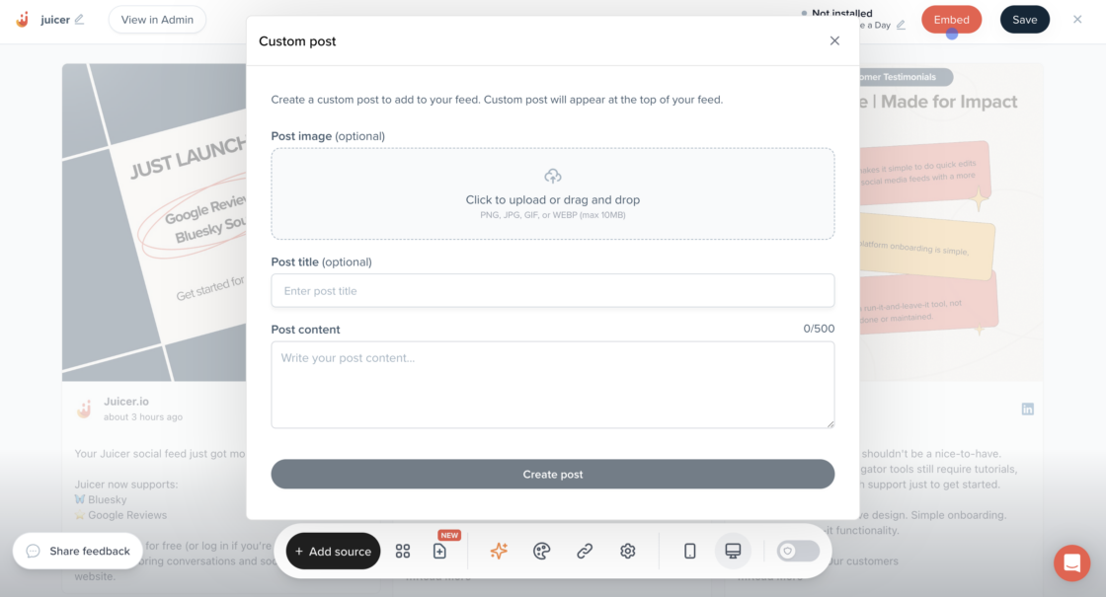The height and width of the screenshot is (597, 1106).
Task: Open the color palette design settings
Action: (541, 552)
